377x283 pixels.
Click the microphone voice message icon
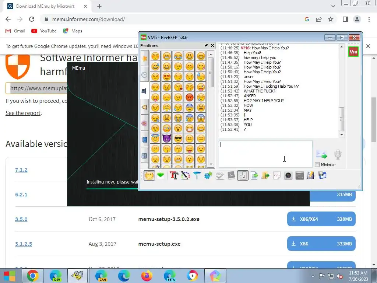pyautogui.click(x=338, y=154)
